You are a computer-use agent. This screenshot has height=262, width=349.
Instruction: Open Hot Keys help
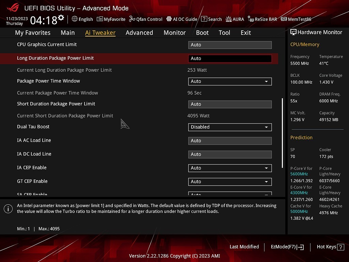[x=330, y=247]
